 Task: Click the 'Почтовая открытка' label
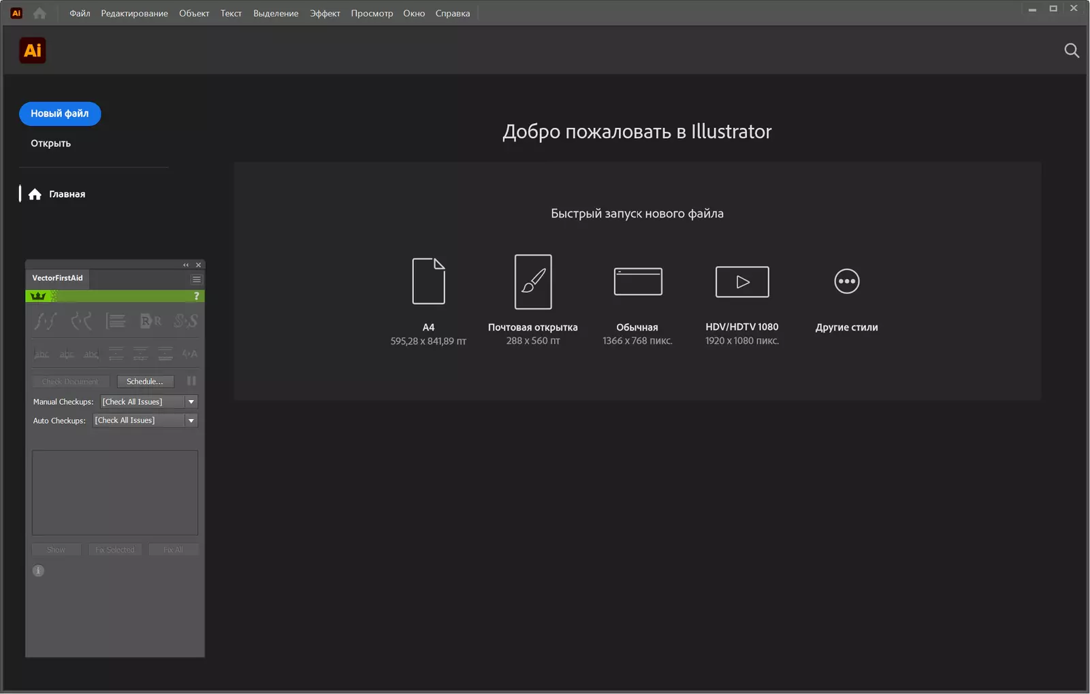533,327
